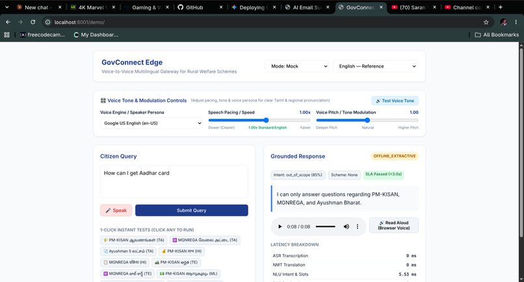Close the GitHub tab
This screenshot has width=524, height=282.
pos(221,7)
